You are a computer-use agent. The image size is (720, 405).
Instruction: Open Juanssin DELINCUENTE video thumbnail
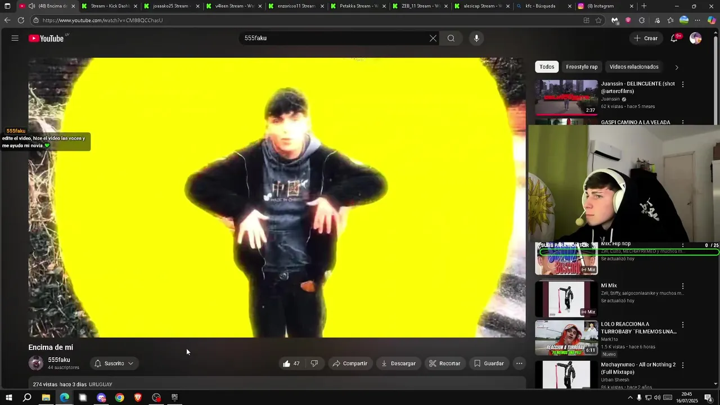566,97
